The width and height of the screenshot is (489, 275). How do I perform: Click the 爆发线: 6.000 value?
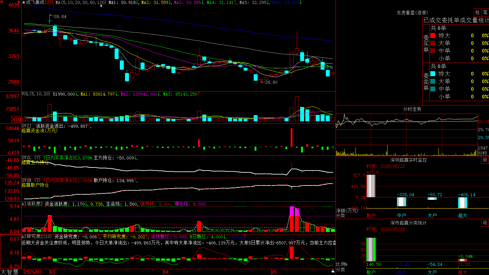(191, 204)
